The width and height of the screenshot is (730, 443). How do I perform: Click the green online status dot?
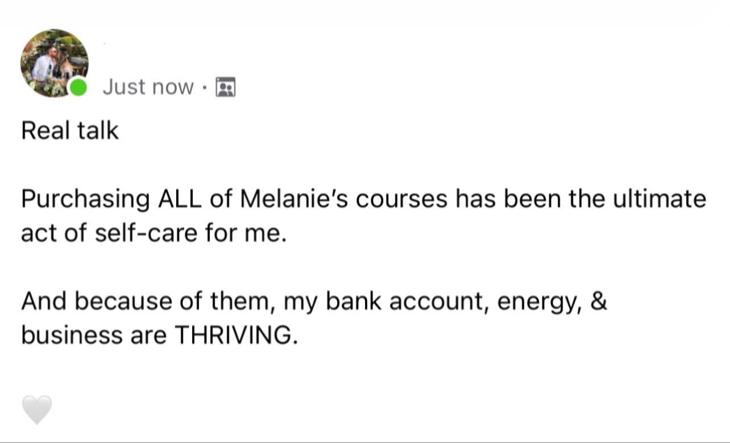(78, 88)
